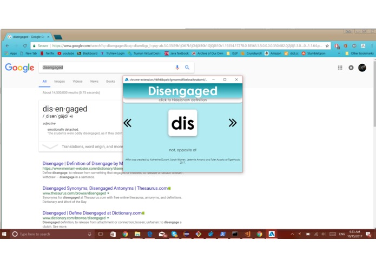Open the dict.cc bookmark

[x=292, y=54]
